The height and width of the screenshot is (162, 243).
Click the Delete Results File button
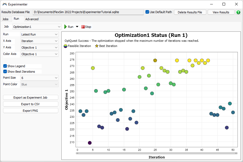(x=190, y=12)
